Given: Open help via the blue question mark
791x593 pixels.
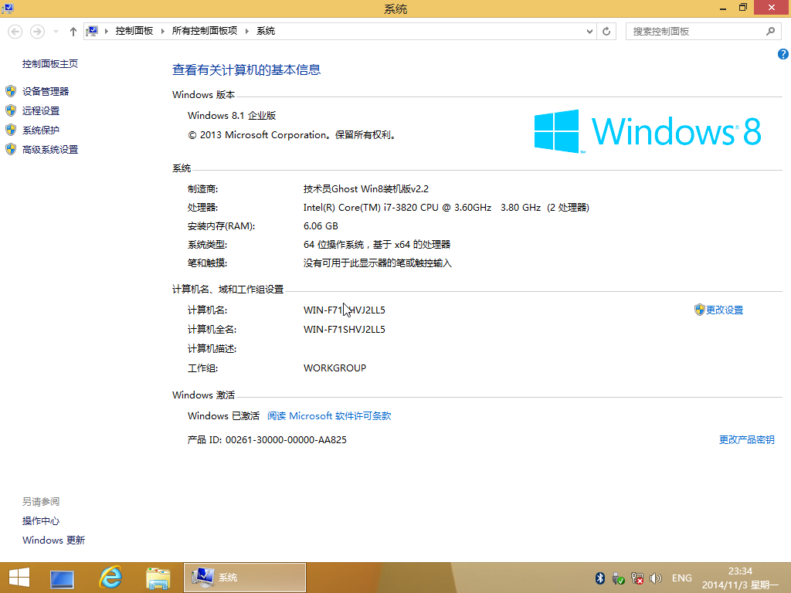Looking at the screenshot, I should (x=783, y=54).
